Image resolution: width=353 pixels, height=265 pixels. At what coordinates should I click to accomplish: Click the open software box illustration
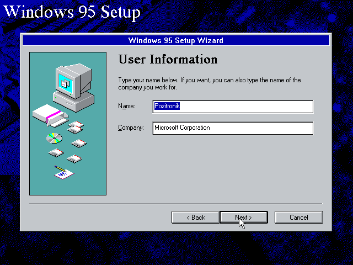pos(50,115)
